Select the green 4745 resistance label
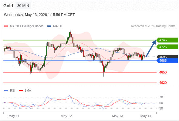Viewport: 179px width, 121px height. coord(167,40)
